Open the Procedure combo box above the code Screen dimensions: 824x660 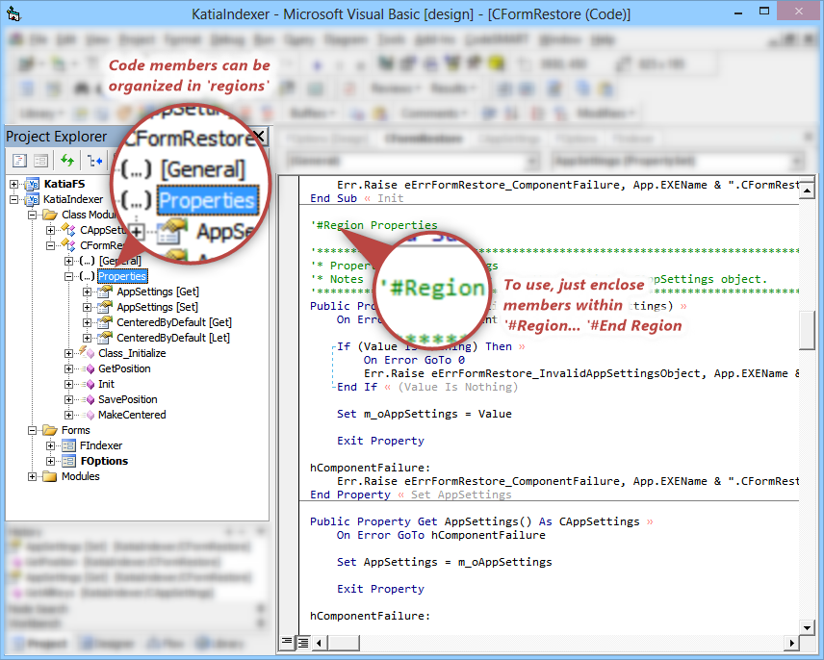click(x=677, y=161)
